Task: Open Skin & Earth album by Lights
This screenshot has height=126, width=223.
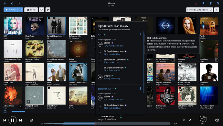Action: [13, 72]
